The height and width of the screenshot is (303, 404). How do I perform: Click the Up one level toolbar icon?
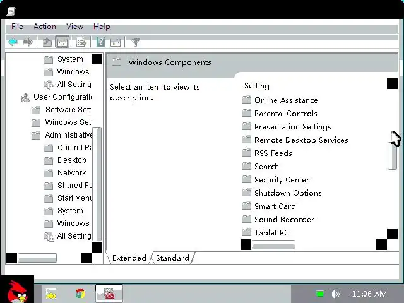tap(47, 42)
